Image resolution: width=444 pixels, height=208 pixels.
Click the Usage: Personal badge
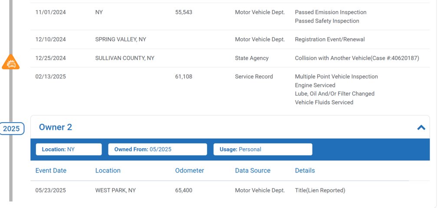click(x=263, y=149)
